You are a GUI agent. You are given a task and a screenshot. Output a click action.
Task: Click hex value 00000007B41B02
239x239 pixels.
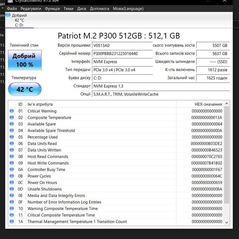tap(207, 163)
